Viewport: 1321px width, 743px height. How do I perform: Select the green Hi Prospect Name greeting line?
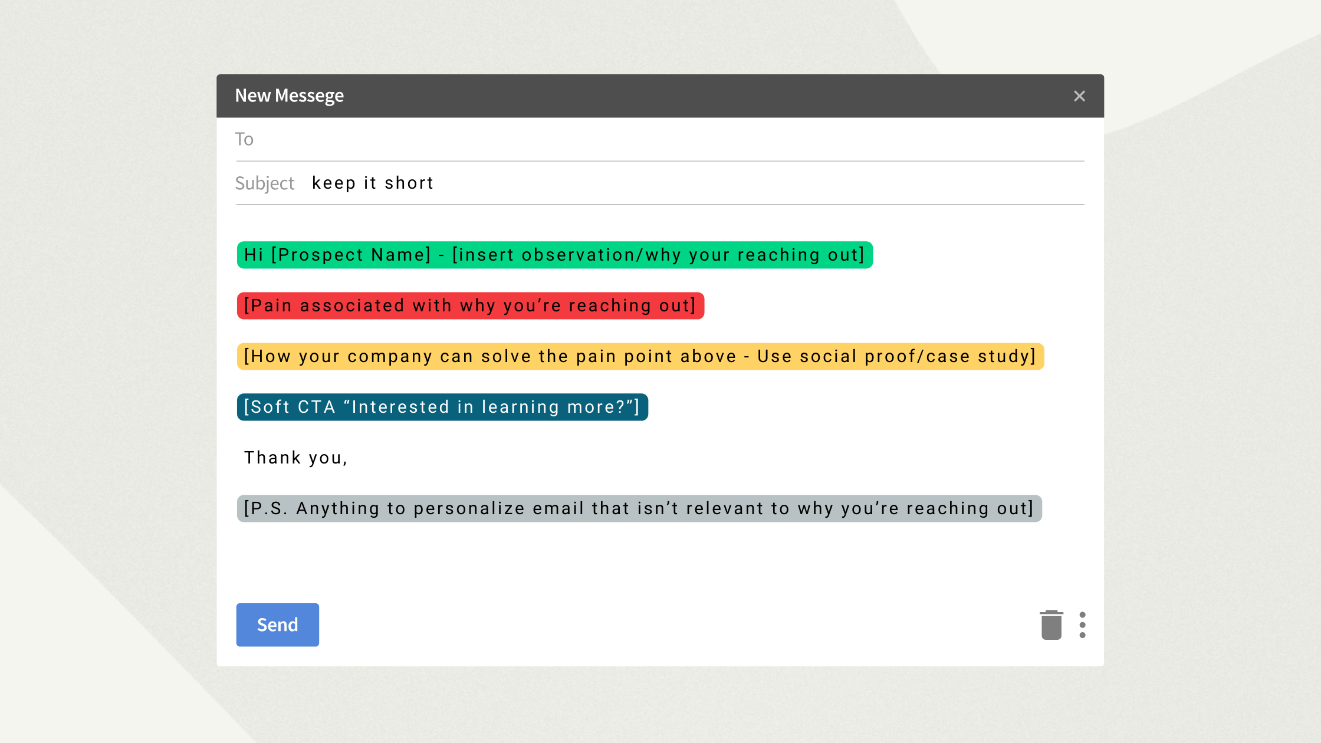click(554, 255)
